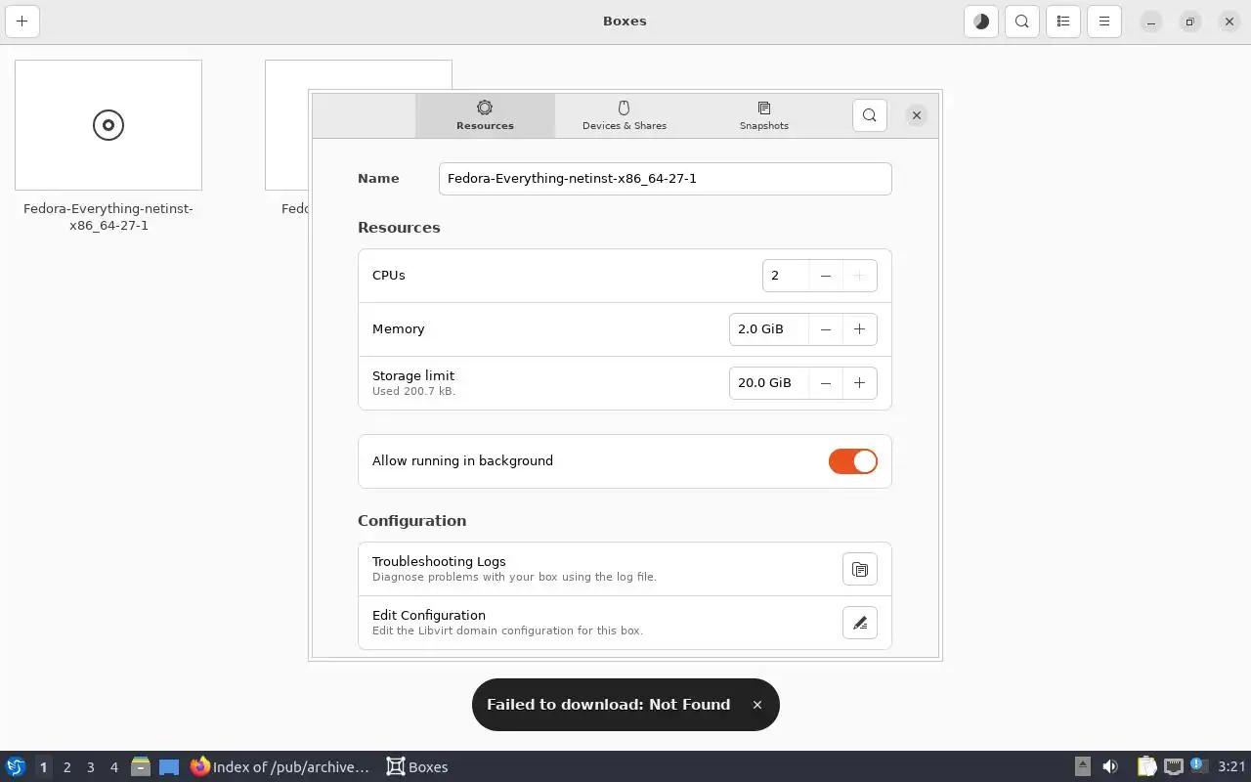Increase the Storage limit
The height and width of the screenshot is (782, 1251).
859,383
